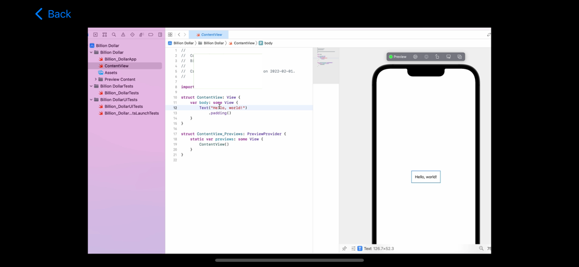Click struct ContentView_Previews line
The height and width of the screenshot is (267, 579).
(x=234, y=134)
